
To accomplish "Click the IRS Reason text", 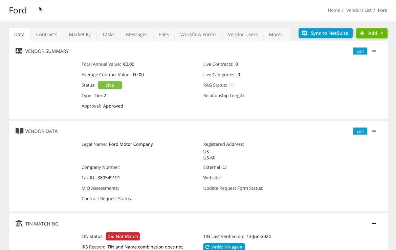I will pyautogui.click(x=145, y=247).
